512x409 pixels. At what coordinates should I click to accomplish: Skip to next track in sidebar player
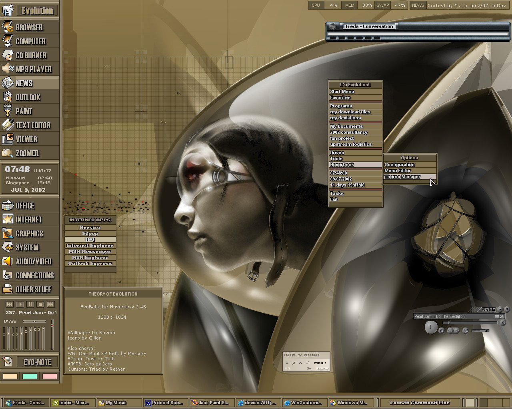point(51,304)
